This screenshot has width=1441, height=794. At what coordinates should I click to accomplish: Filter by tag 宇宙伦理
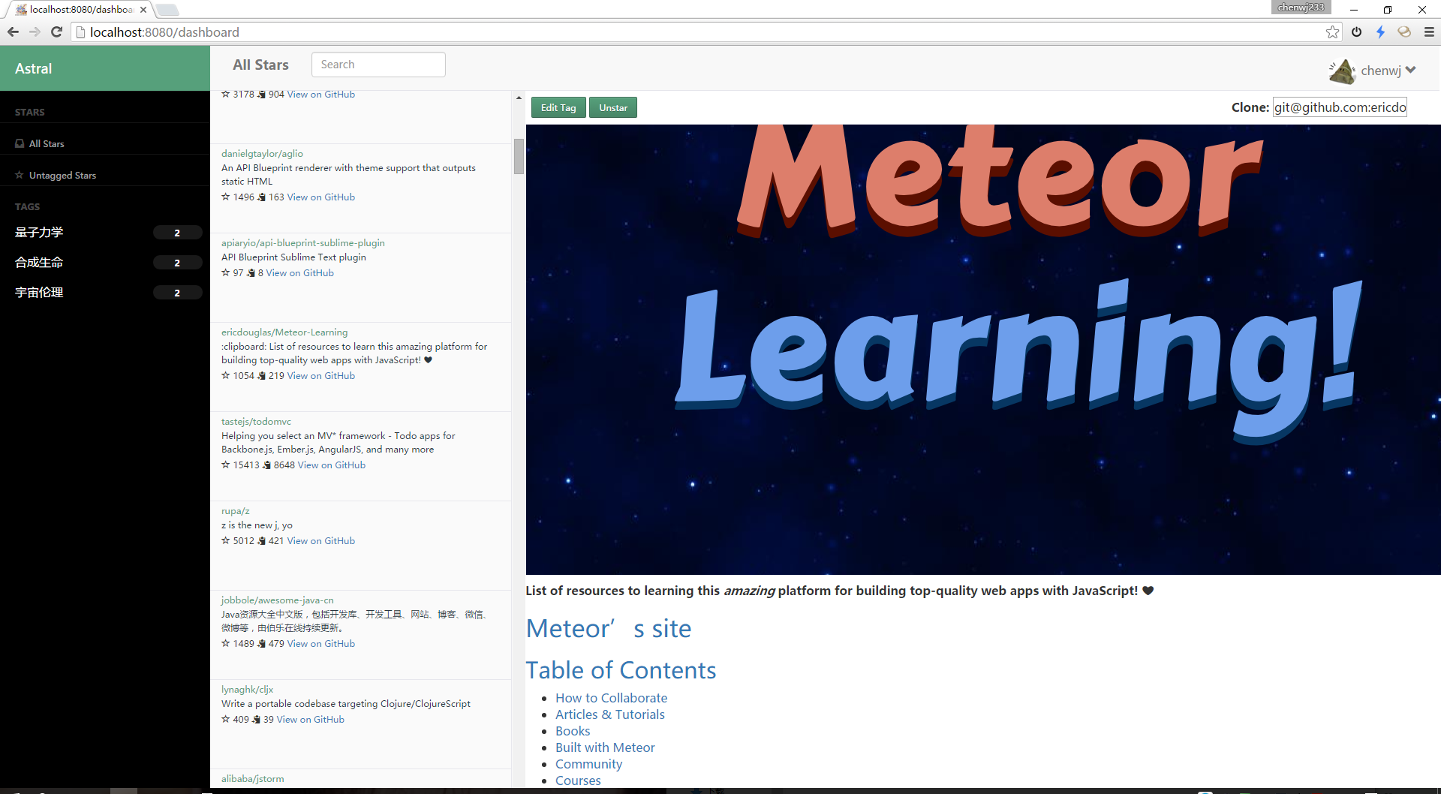[39, 292]
